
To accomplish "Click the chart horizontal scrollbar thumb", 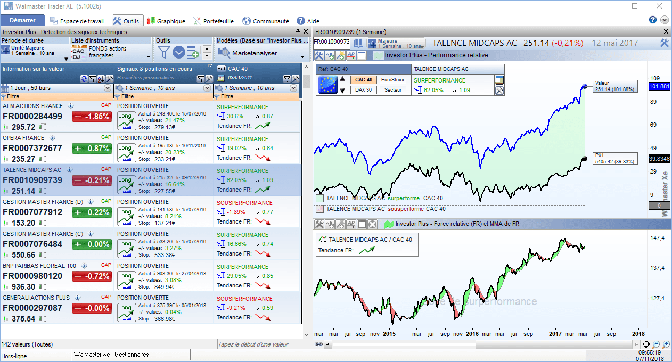I will 554,344.
